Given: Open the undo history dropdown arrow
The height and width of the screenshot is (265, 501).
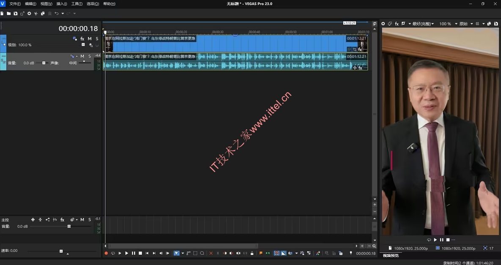Looking at the screenshot, I should (x=63, y=14).
